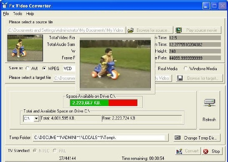
Task: Click the open-folder icon for Browse for source
Action: point(131,30)
